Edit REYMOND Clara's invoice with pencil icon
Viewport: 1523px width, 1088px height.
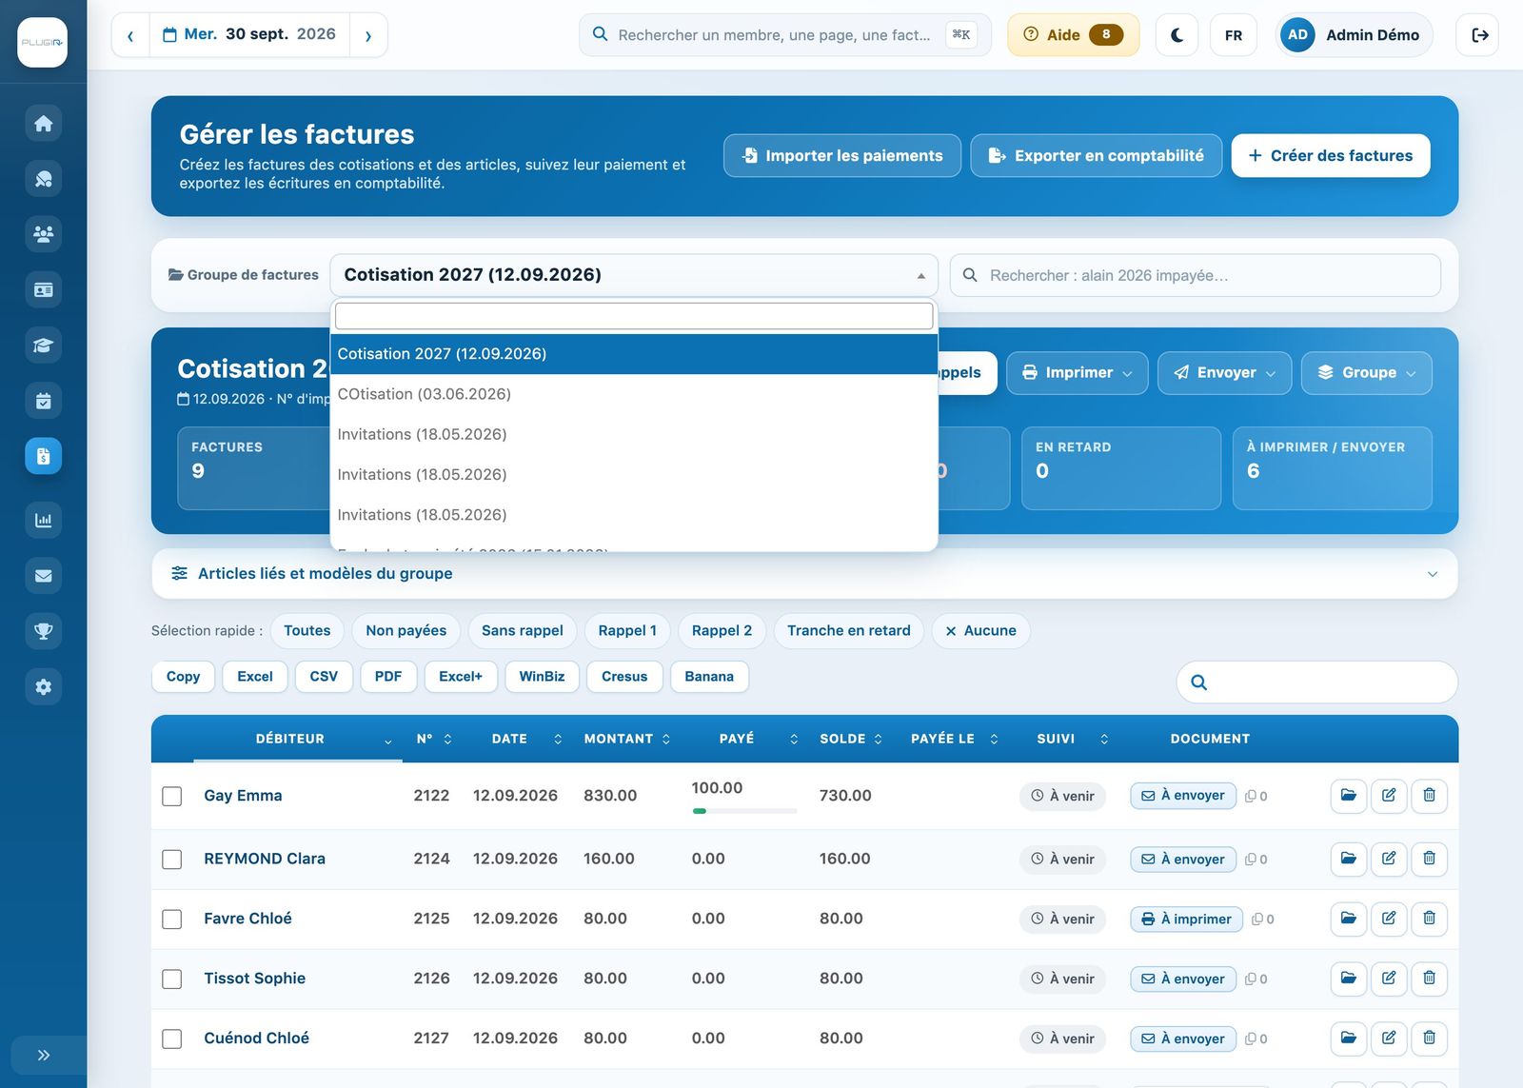pyautogui.click(x=1389, y=859)
